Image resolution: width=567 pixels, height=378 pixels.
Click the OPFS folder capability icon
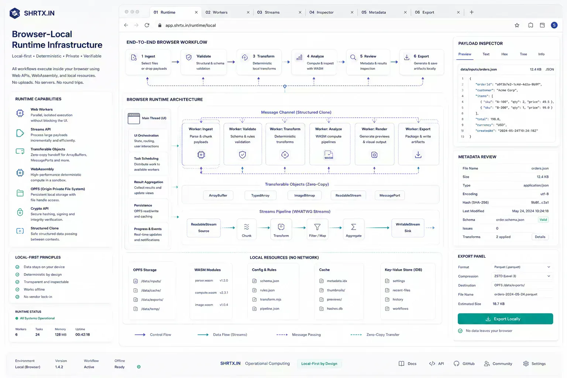click(20, 193)
